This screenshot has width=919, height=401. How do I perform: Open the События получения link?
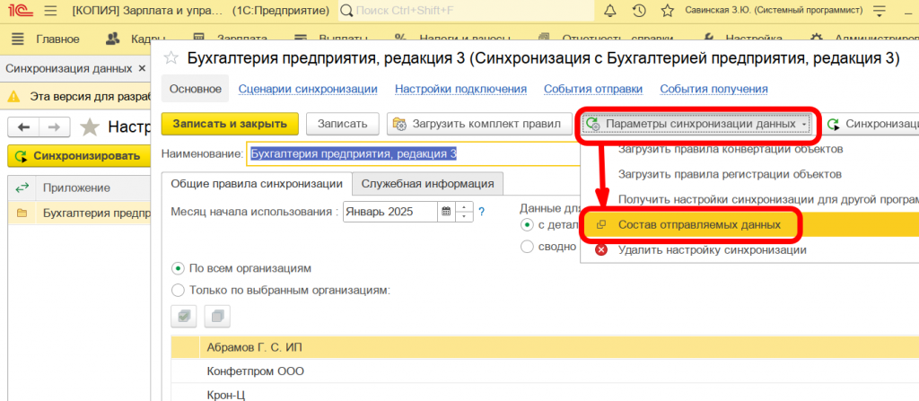[x=713, y=89]
